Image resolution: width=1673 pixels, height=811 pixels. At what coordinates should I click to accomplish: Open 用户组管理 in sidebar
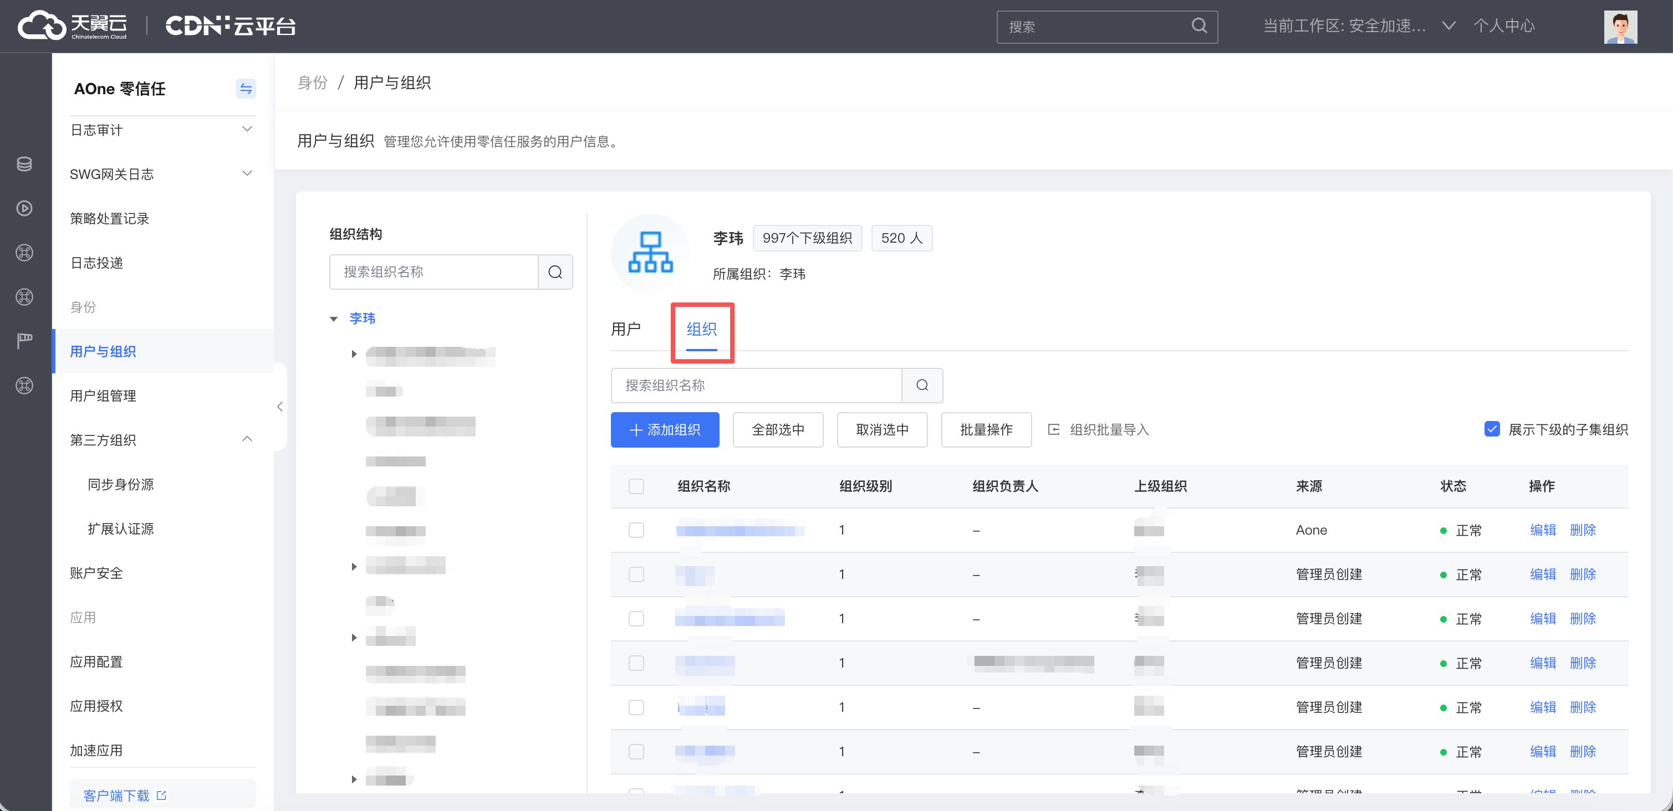tap(103, 396)
